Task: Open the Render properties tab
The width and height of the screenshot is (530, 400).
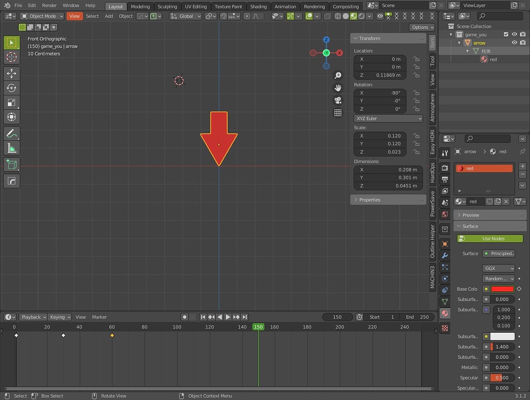Action: [x=445, y=168]
